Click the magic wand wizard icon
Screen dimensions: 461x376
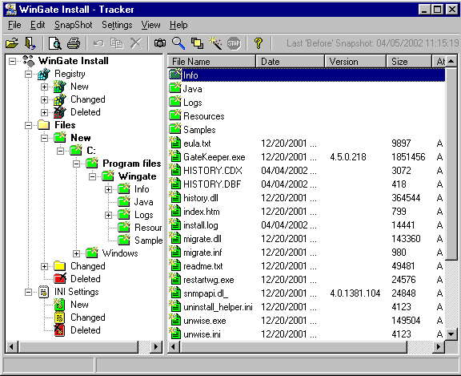click(215, 43)
